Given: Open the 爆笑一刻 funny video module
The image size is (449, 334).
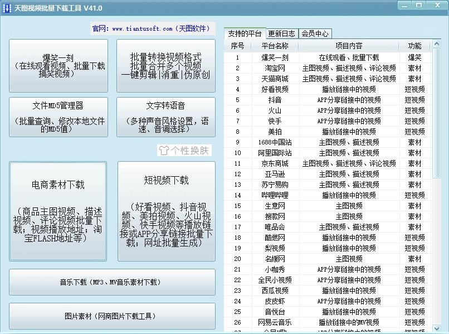Looking at the screenshot, I should (58, 66).
